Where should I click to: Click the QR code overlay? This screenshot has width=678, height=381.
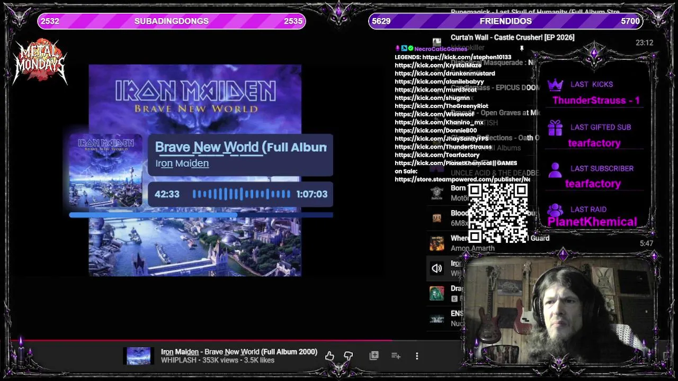498,213
